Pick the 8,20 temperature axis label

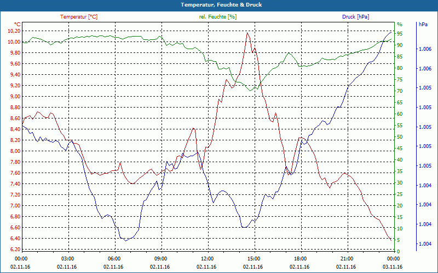point(15,140)
